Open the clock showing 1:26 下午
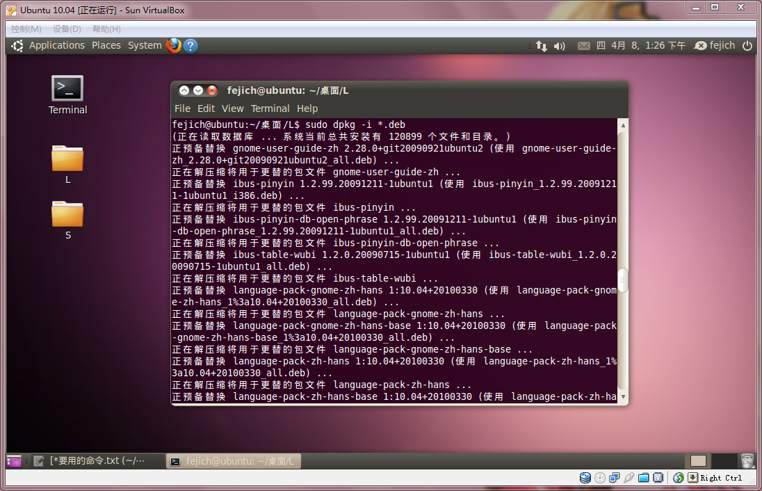This screenshot has height=491, width=762. point(641,46)
